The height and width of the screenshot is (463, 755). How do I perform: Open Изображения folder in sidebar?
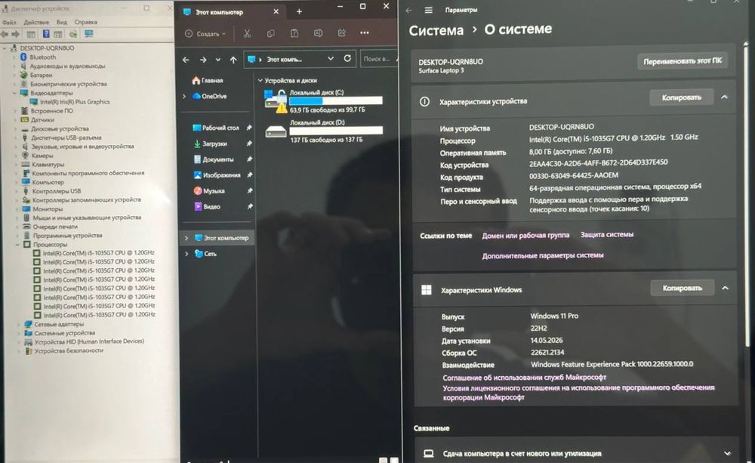pos(217,175)
